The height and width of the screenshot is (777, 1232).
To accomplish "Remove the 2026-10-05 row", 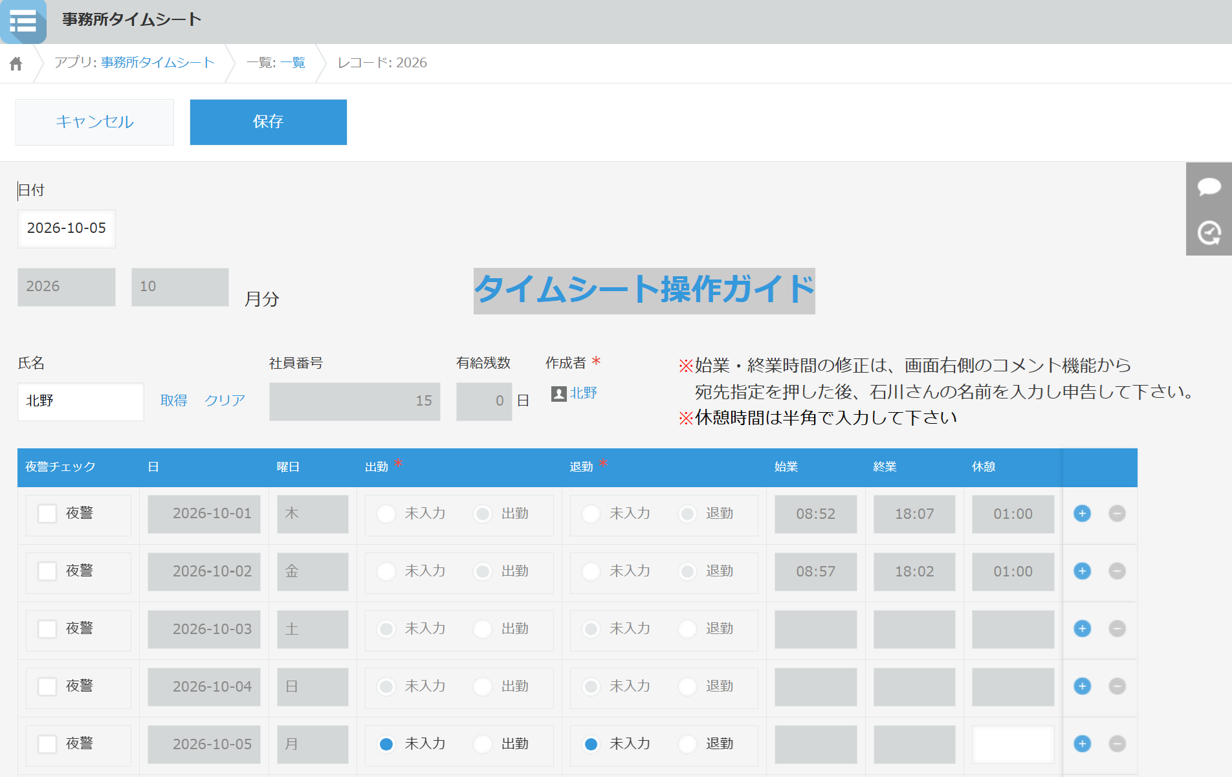I will click(1117, 744).
